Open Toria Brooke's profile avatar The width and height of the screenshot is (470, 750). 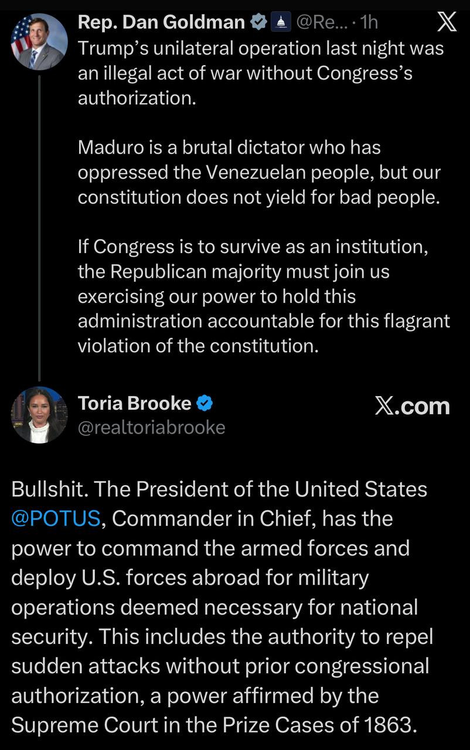39,415
